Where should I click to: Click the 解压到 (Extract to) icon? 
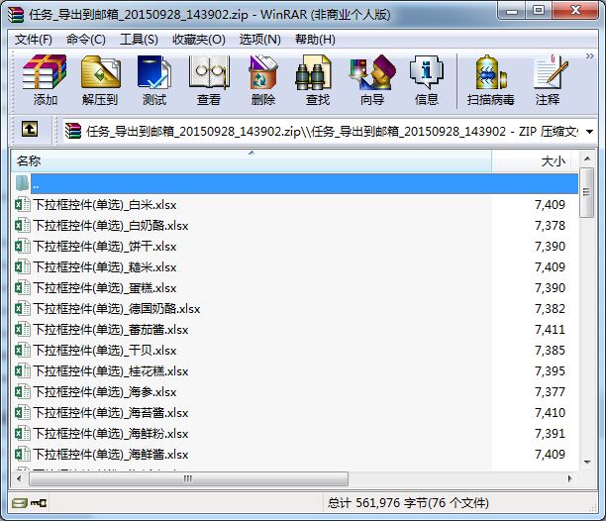tap(100, 72)
